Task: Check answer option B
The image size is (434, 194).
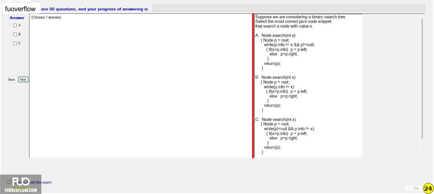Action: [15, 34]
